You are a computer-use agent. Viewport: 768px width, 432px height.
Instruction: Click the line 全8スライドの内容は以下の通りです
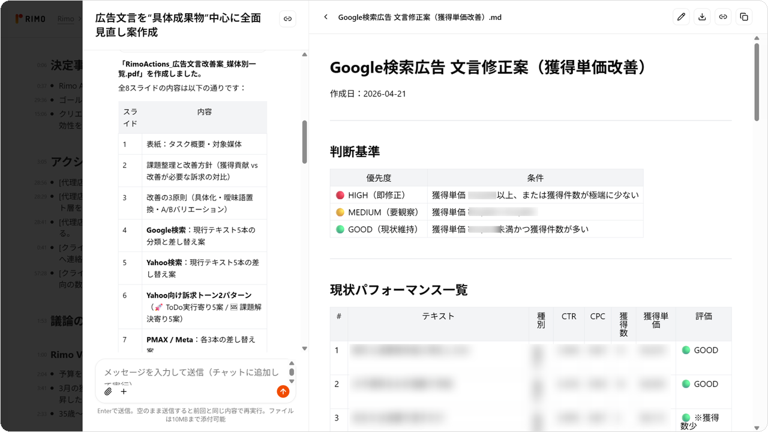pyautogui.click(x=182, y=88)
